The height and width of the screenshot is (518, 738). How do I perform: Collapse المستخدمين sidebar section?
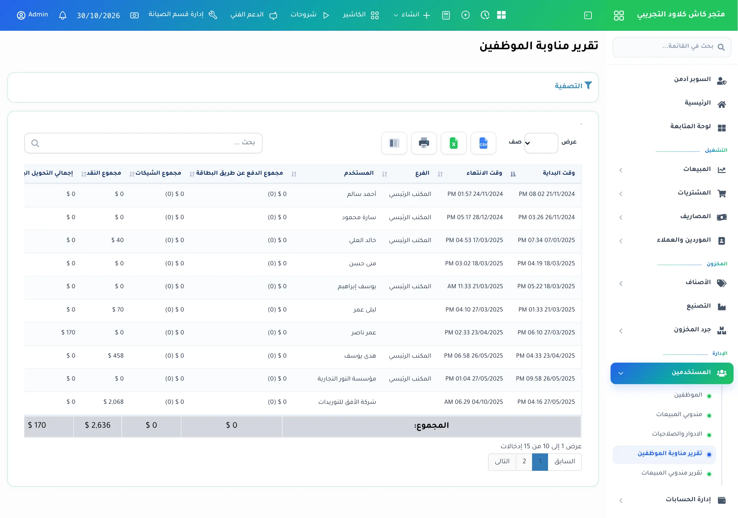(x=672, y=373)
